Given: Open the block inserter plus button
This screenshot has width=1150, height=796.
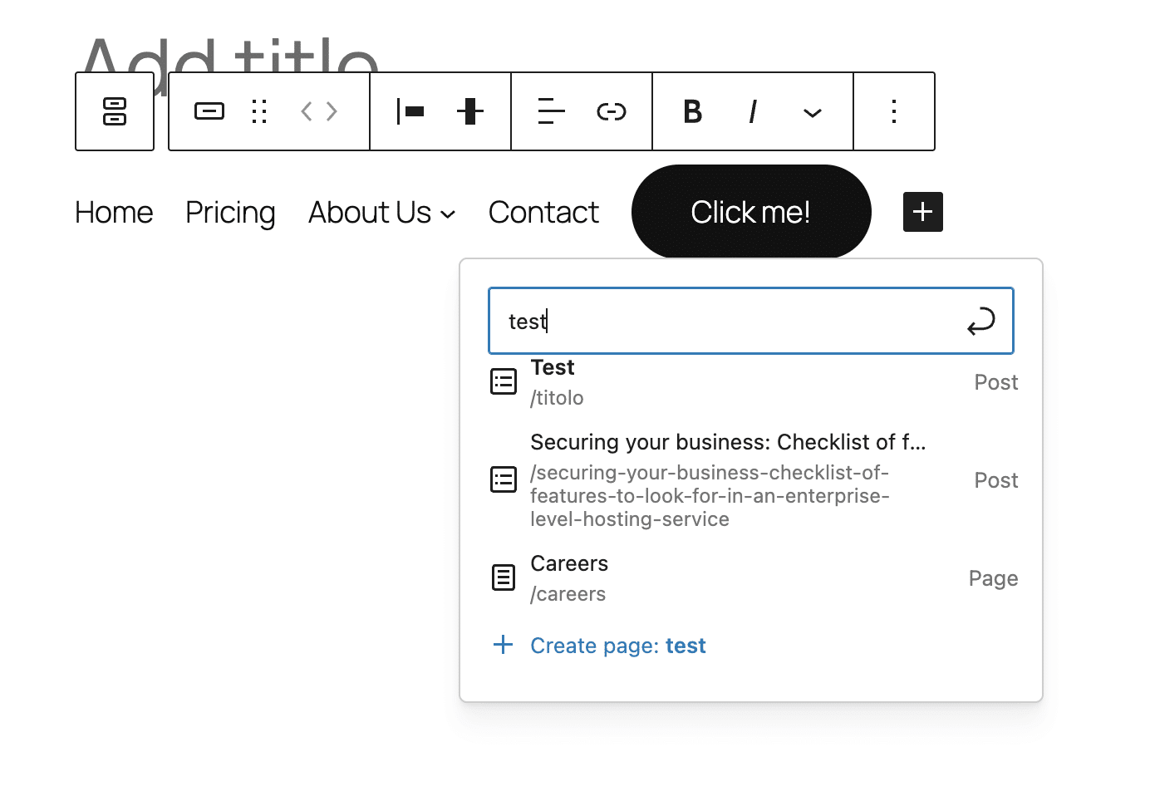Looking at the screenshot, I should coord(922,212).
